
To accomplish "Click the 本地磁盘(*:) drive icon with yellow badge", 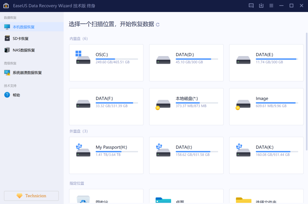I will [163, 105].
